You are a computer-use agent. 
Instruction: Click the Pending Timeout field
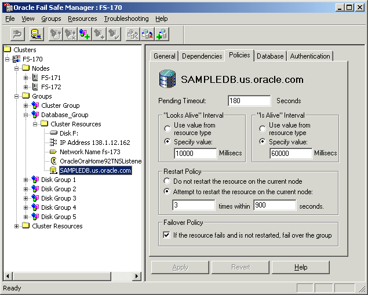pos(249,101)
